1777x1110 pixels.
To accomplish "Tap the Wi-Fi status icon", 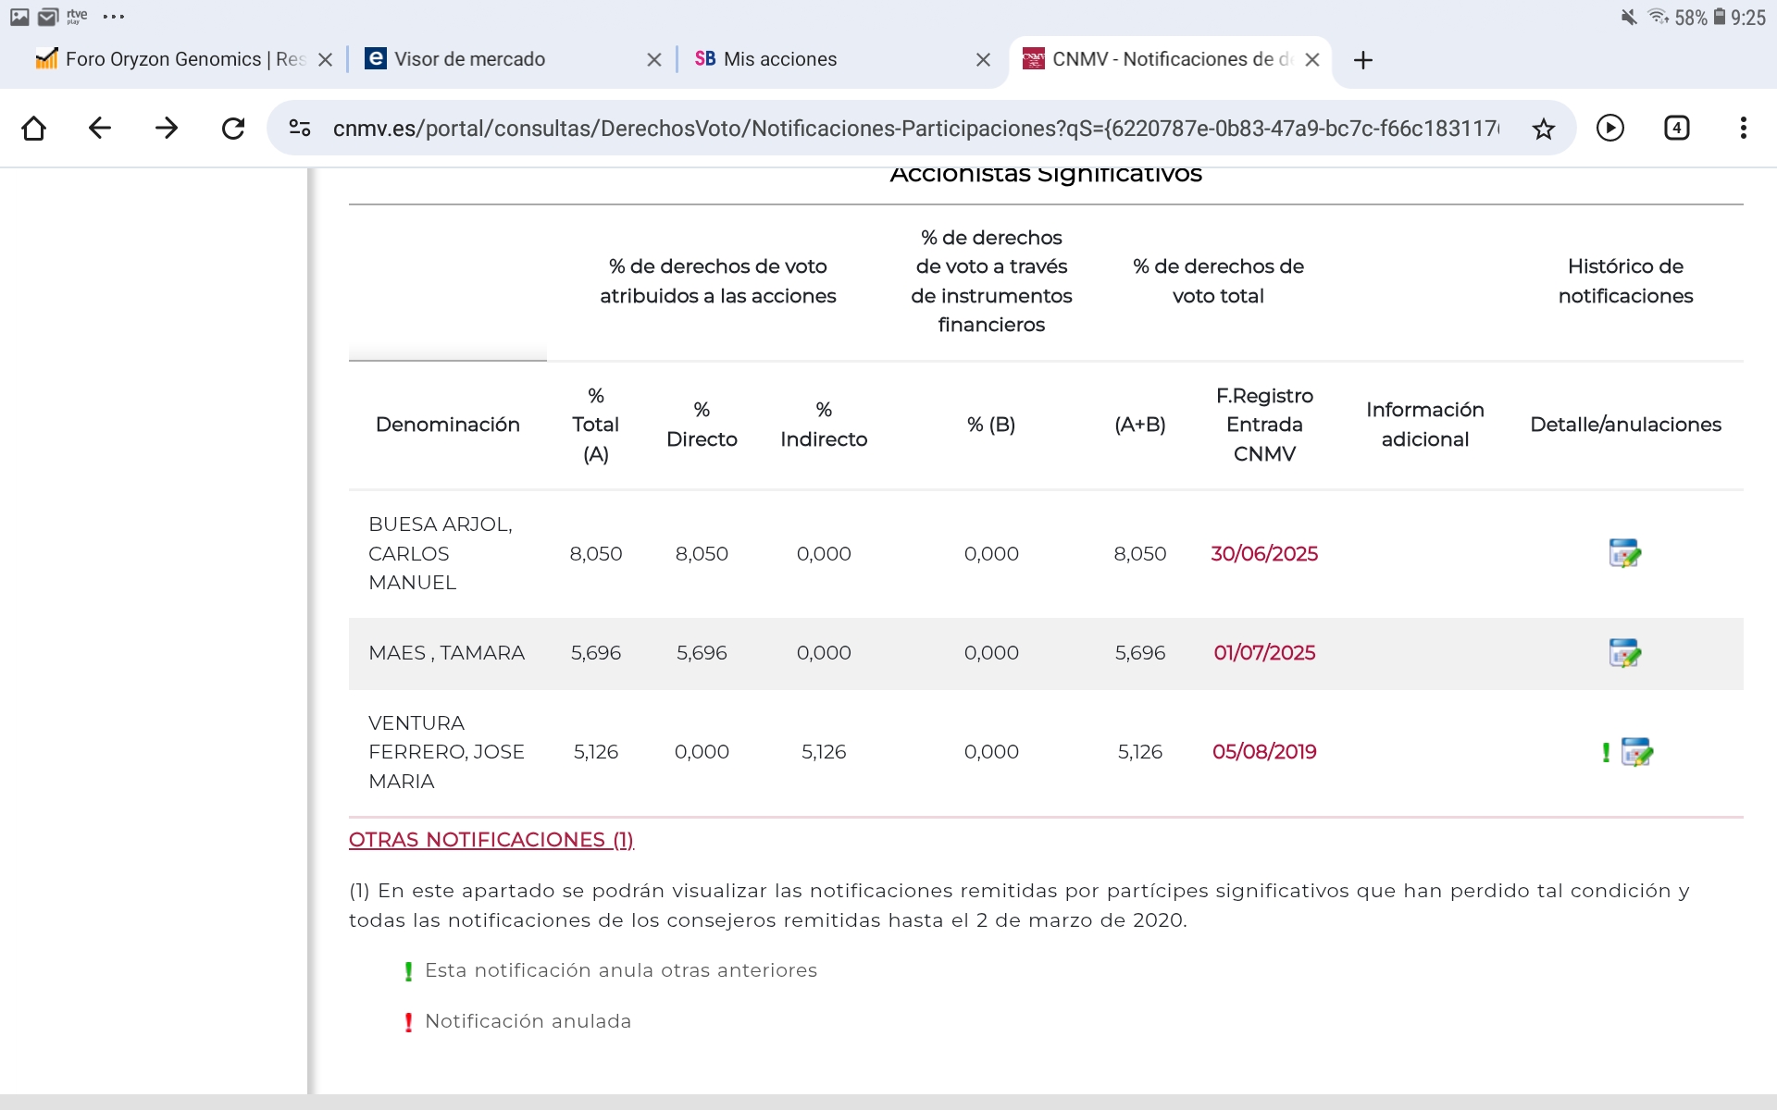I will [1658, 17].
